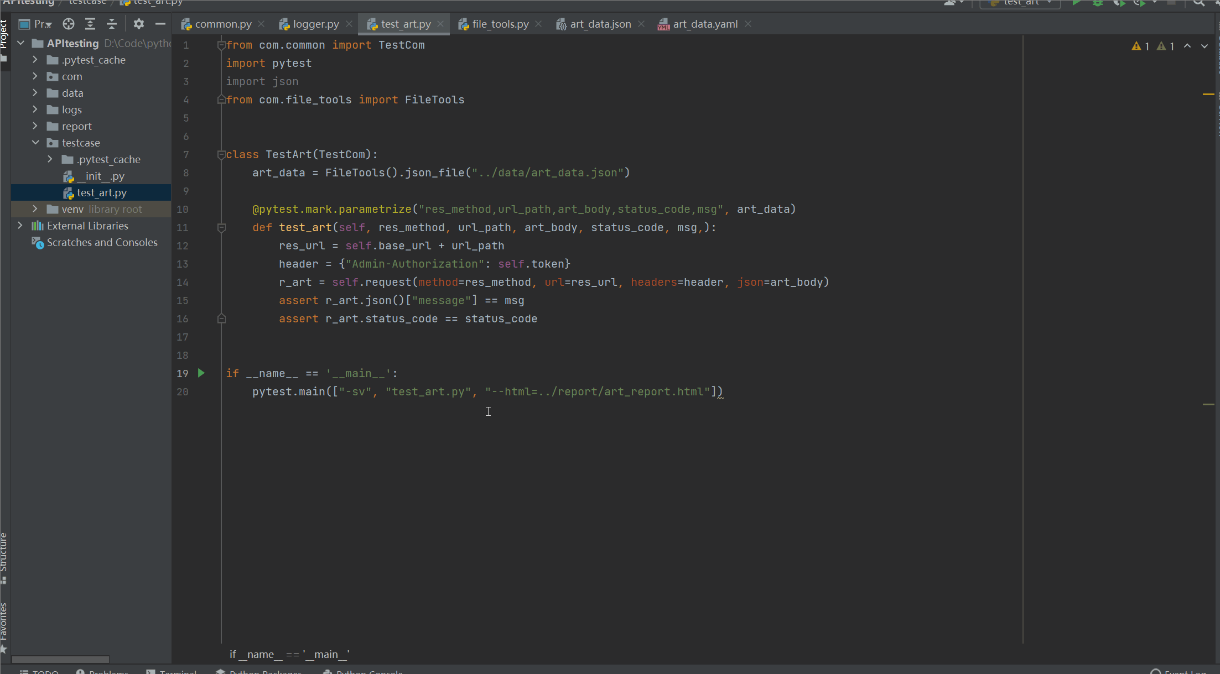The height and width of the screenshot is (674, 1220).
Task: Click Project panel horizontal scrollbar
Action: pos(61,659)
